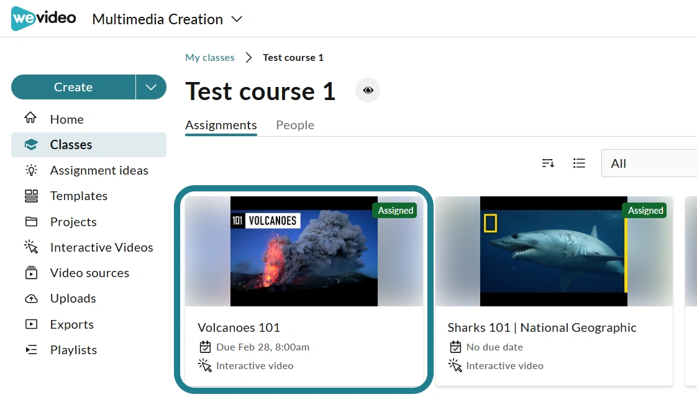The height and width of the screenshot is (407, 697).
Task: Click the Assignment ideas lightbulb icon
Action: point(31,170)
